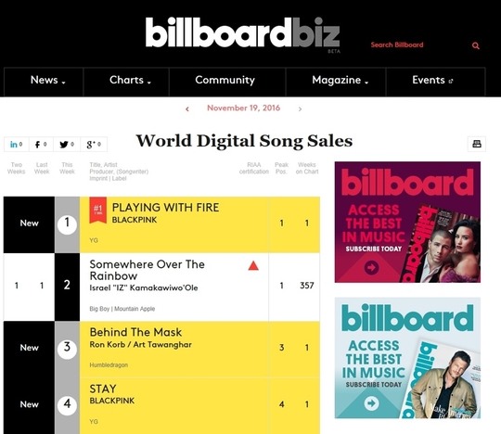Click the print chart icon

[x=477, y=144]
